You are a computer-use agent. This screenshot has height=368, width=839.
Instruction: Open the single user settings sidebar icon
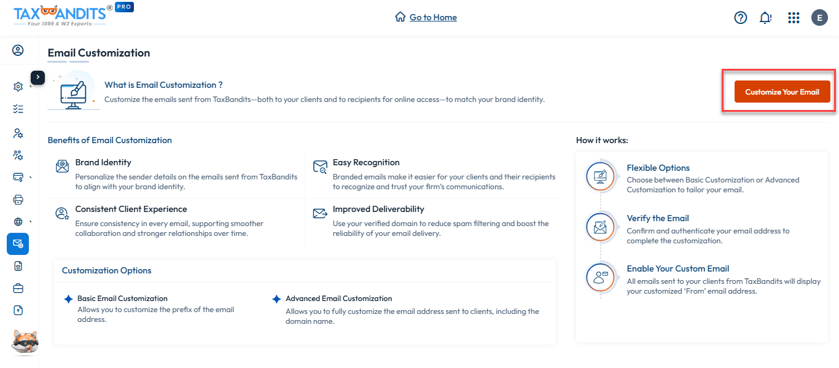[x=18, y=133]
